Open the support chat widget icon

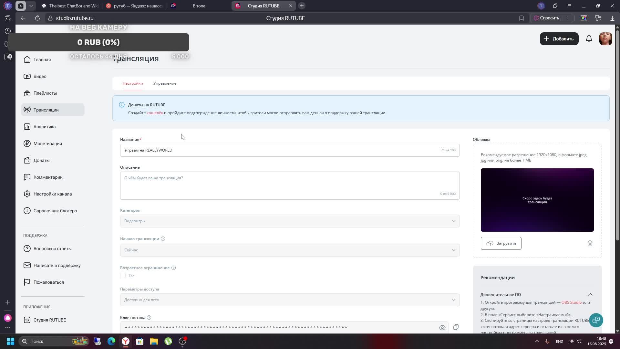pyautogui.click(x=596, y=320)
